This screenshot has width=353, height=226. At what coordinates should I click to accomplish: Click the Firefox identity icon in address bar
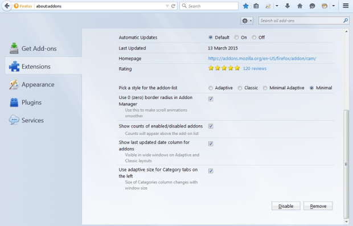point(16,6)
